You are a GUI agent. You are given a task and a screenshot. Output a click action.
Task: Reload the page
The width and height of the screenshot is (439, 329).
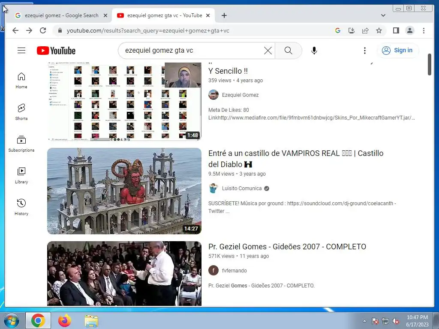click(43, 30)
